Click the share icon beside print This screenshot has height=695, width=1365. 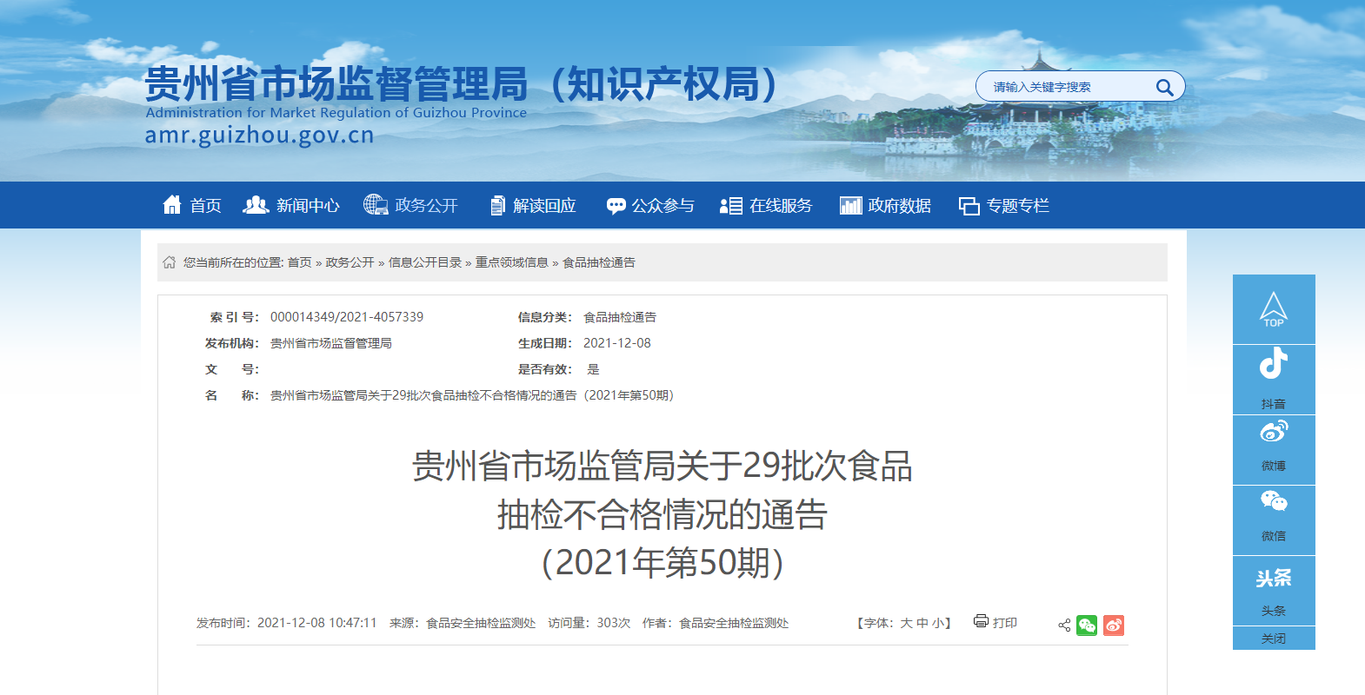[x=1064, y=625]
